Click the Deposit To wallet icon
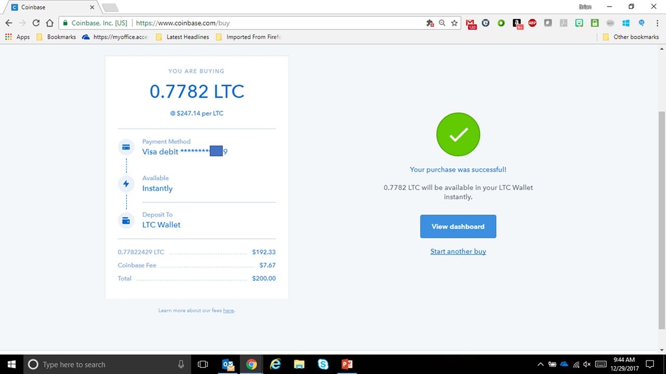Image resolution: width=666 pixels, height=374 pixels. [126, 220]
